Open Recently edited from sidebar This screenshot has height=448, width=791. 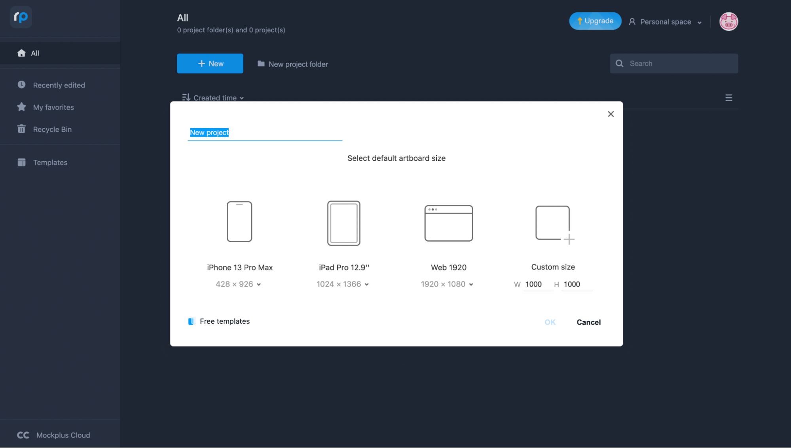[59, 85]
